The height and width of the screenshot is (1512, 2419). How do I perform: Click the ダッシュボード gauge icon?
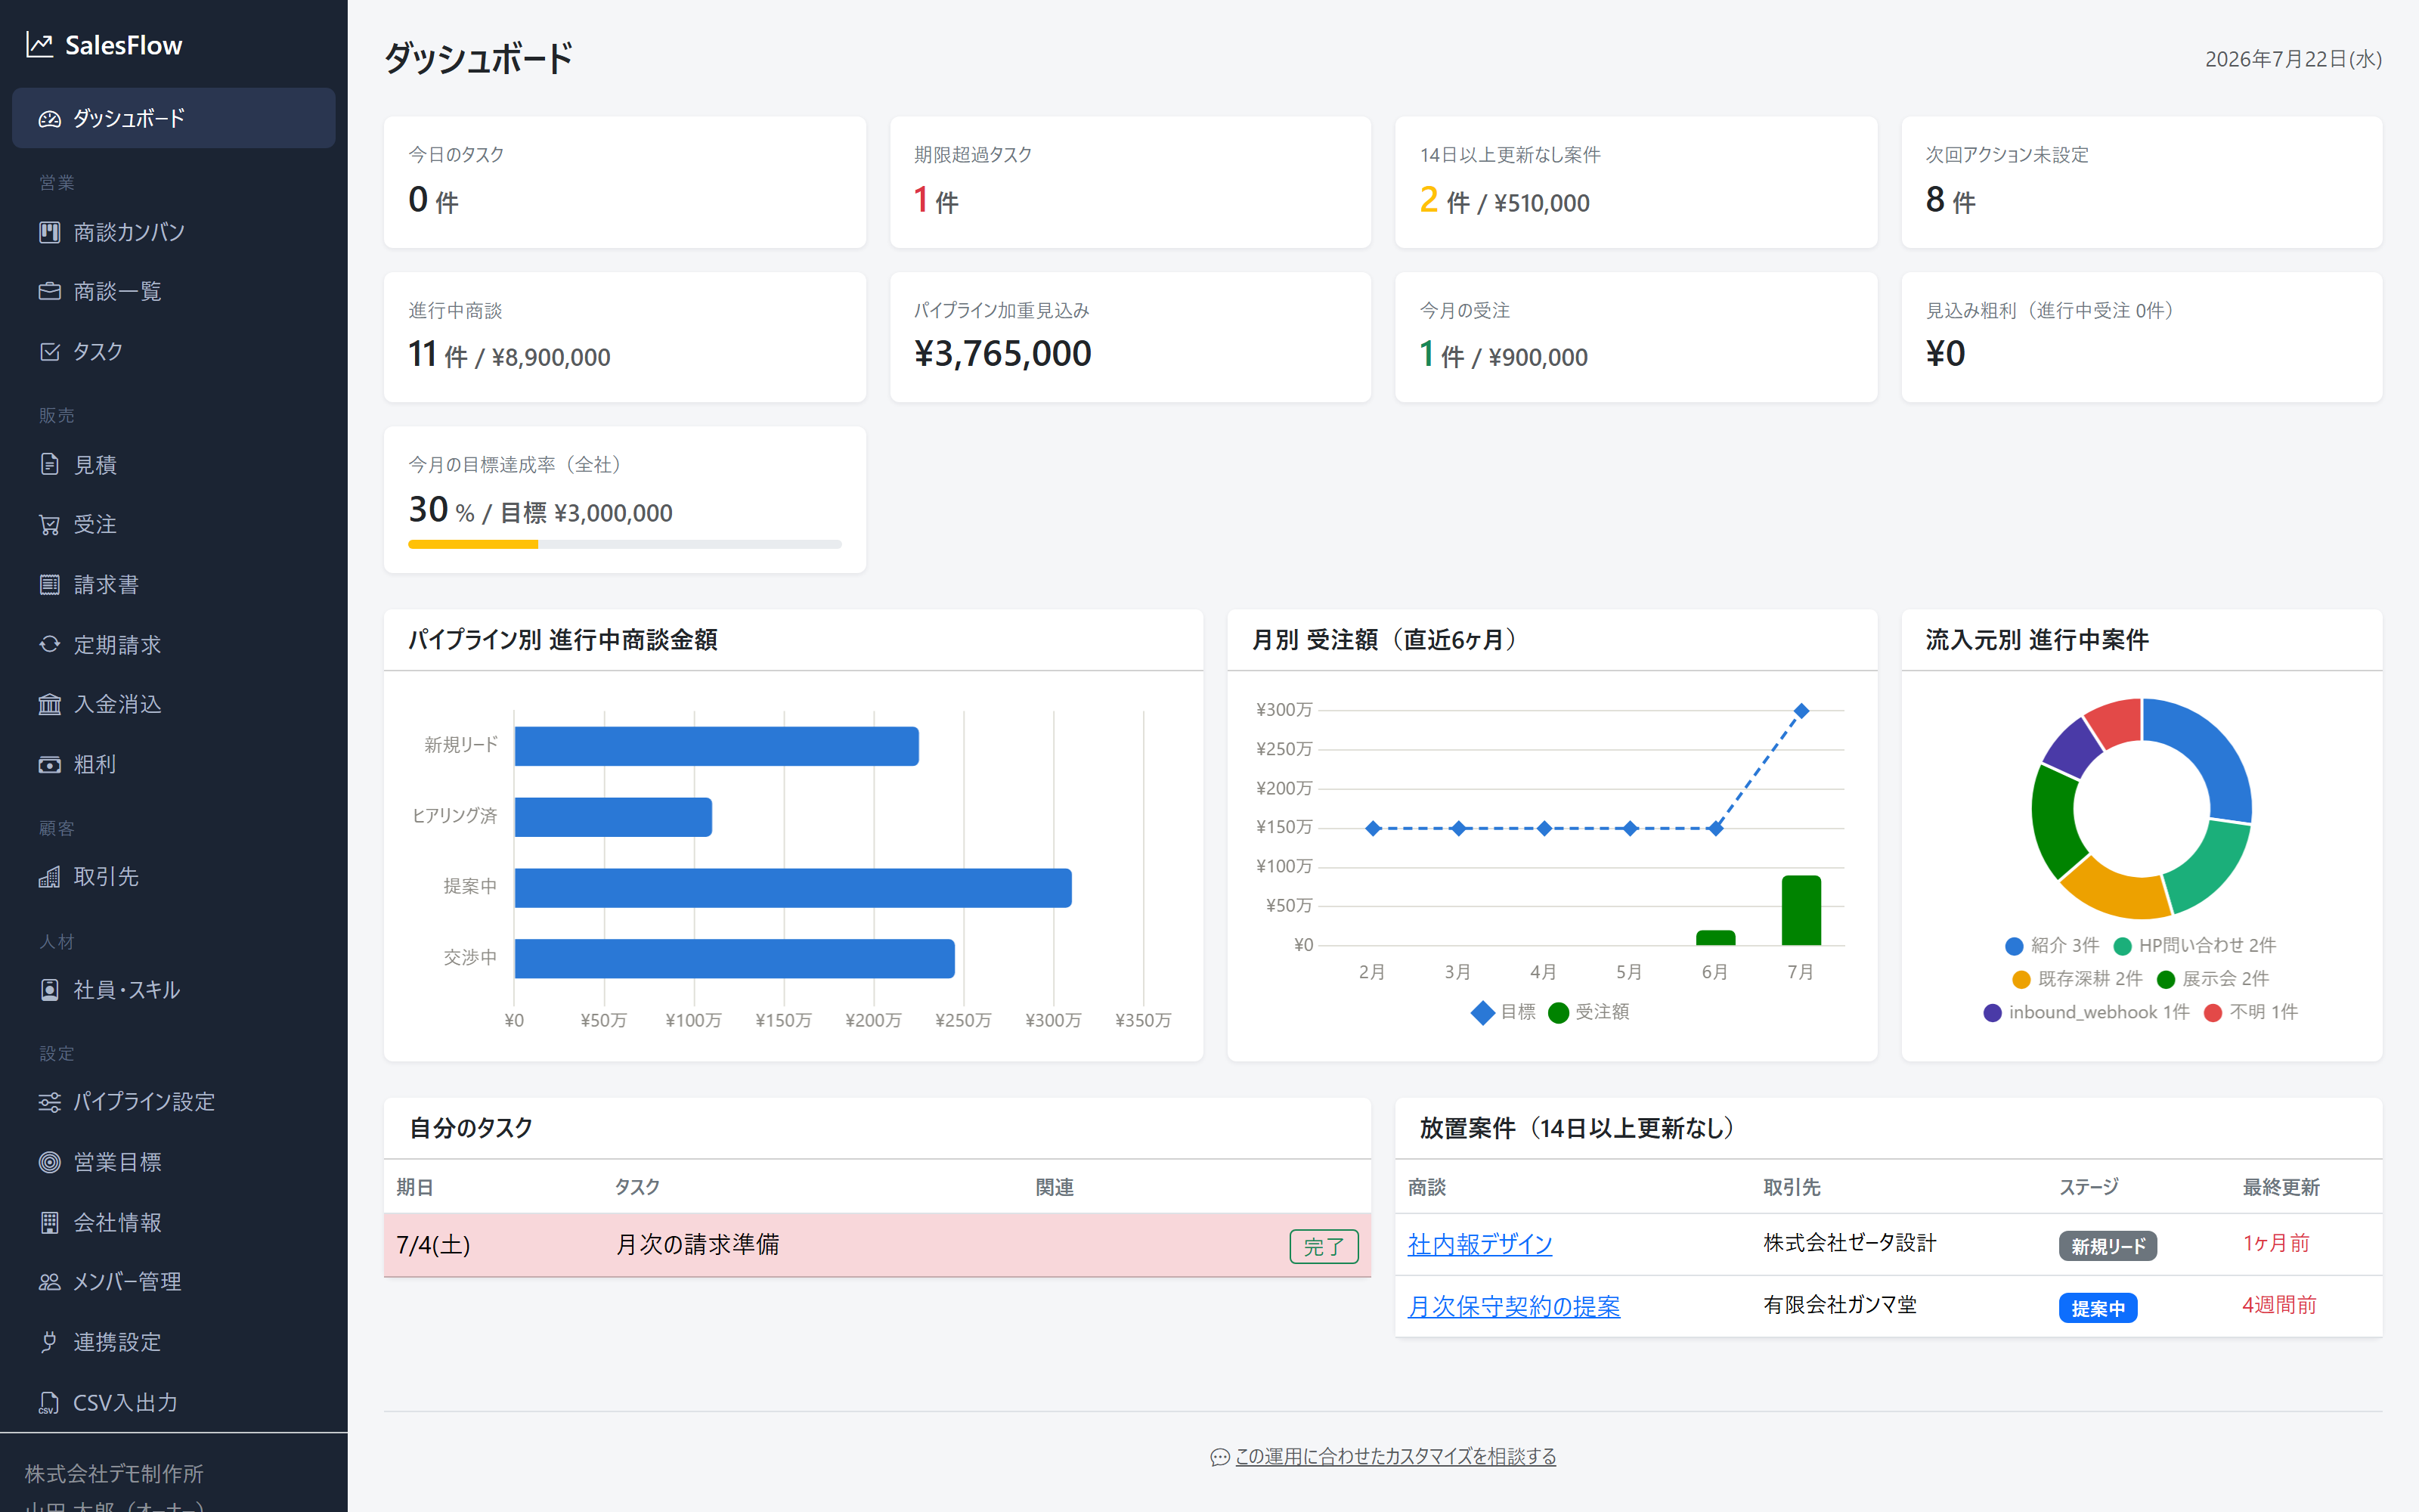pyautogui.click(x=50, y=119)
